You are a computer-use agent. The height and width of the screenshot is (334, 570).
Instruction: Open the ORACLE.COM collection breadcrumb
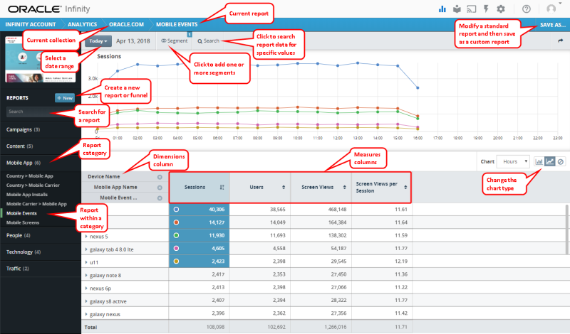pos(127,24)
